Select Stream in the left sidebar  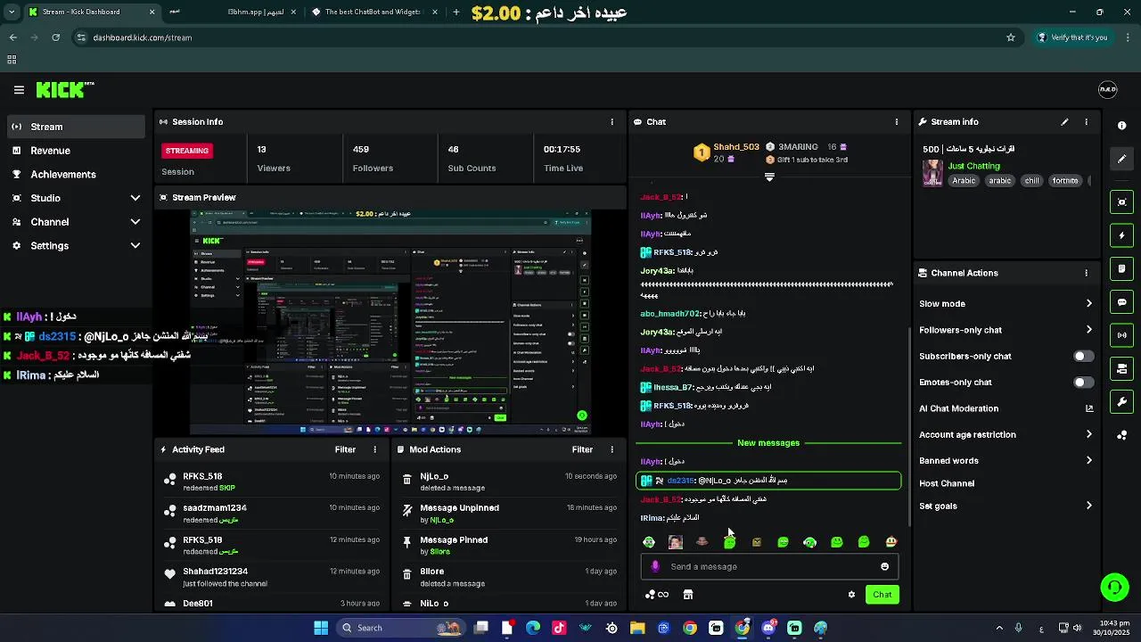(x=75, y=127)
